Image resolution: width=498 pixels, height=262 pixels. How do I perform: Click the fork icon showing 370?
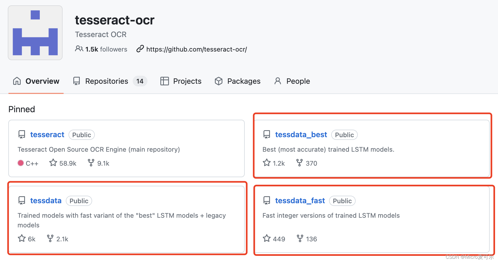pyautogui.click(x=299, y=163)
